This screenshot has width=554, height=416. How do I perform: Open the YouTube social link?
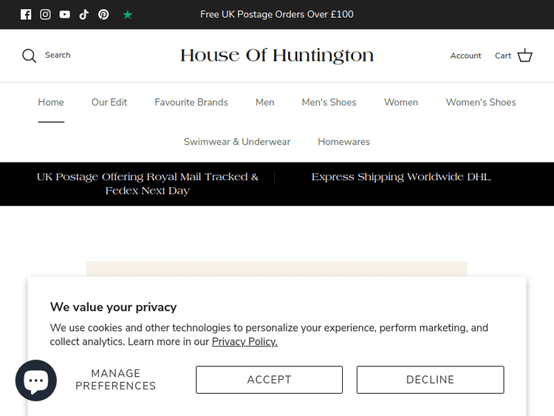[x=65, y=15]
